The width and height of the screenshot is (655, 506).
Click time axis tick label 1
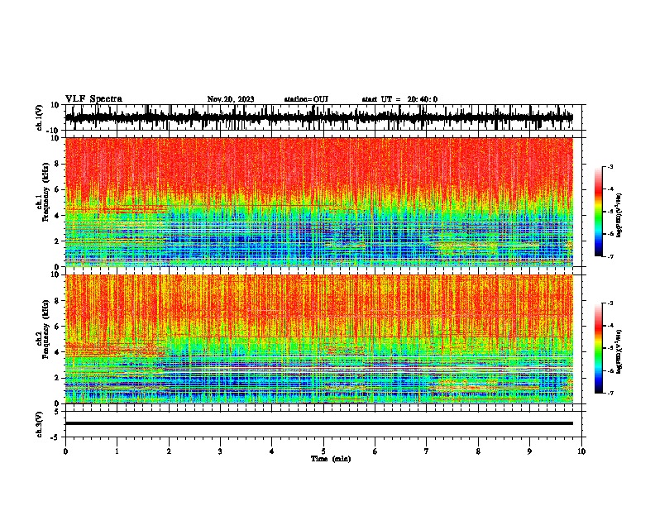coord(117,451)
